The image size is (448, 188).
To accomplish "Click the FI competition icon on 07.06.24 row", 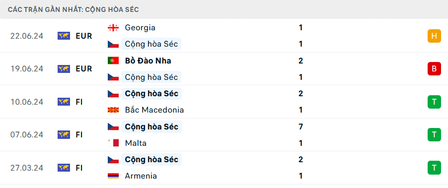I will tap(64, 134).
